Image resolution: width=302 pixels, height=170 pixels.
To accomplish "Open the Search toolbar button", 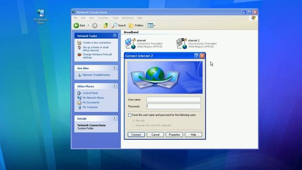I will [x=118, y=25].
